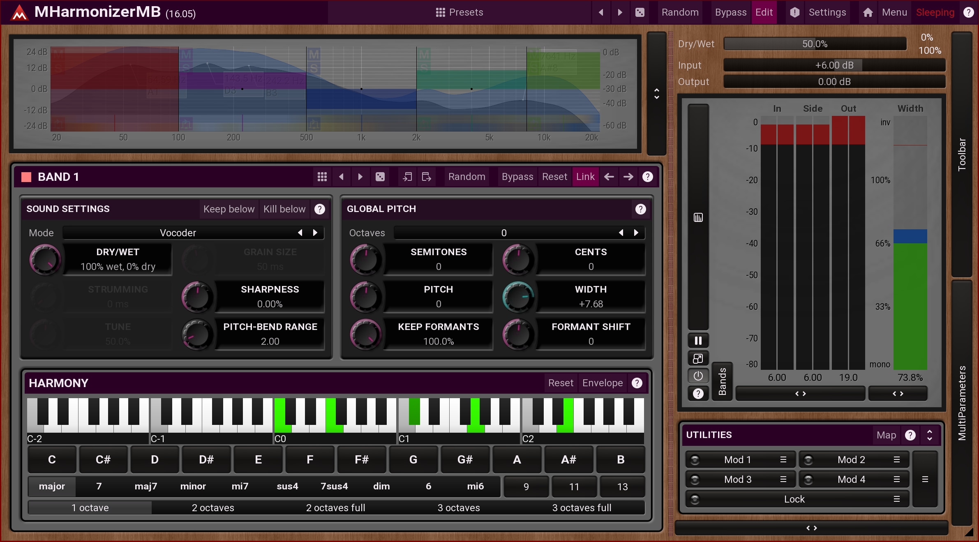Expand Utilities panel up-down arrows
The width and height of the screenshot is (979, 542).
coord(930,435)
